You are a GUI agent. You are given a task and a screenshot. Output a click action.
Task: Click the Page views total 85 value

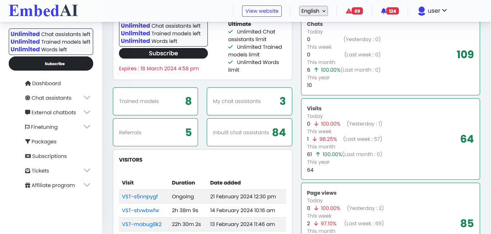[x=467, y=223]
